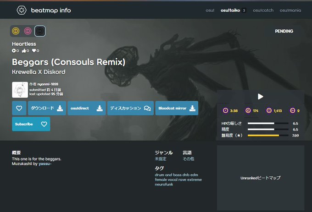Open yassu- profile link in description
The image size is (312, 212).
point(45,164)
